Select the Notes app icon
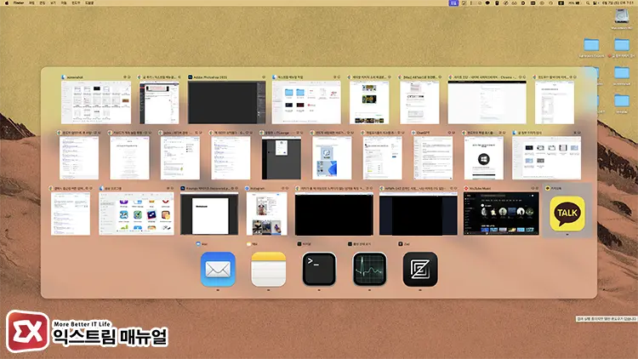Image resolution: width=638 pixels, height=359 pixels. tap(269, 270)
